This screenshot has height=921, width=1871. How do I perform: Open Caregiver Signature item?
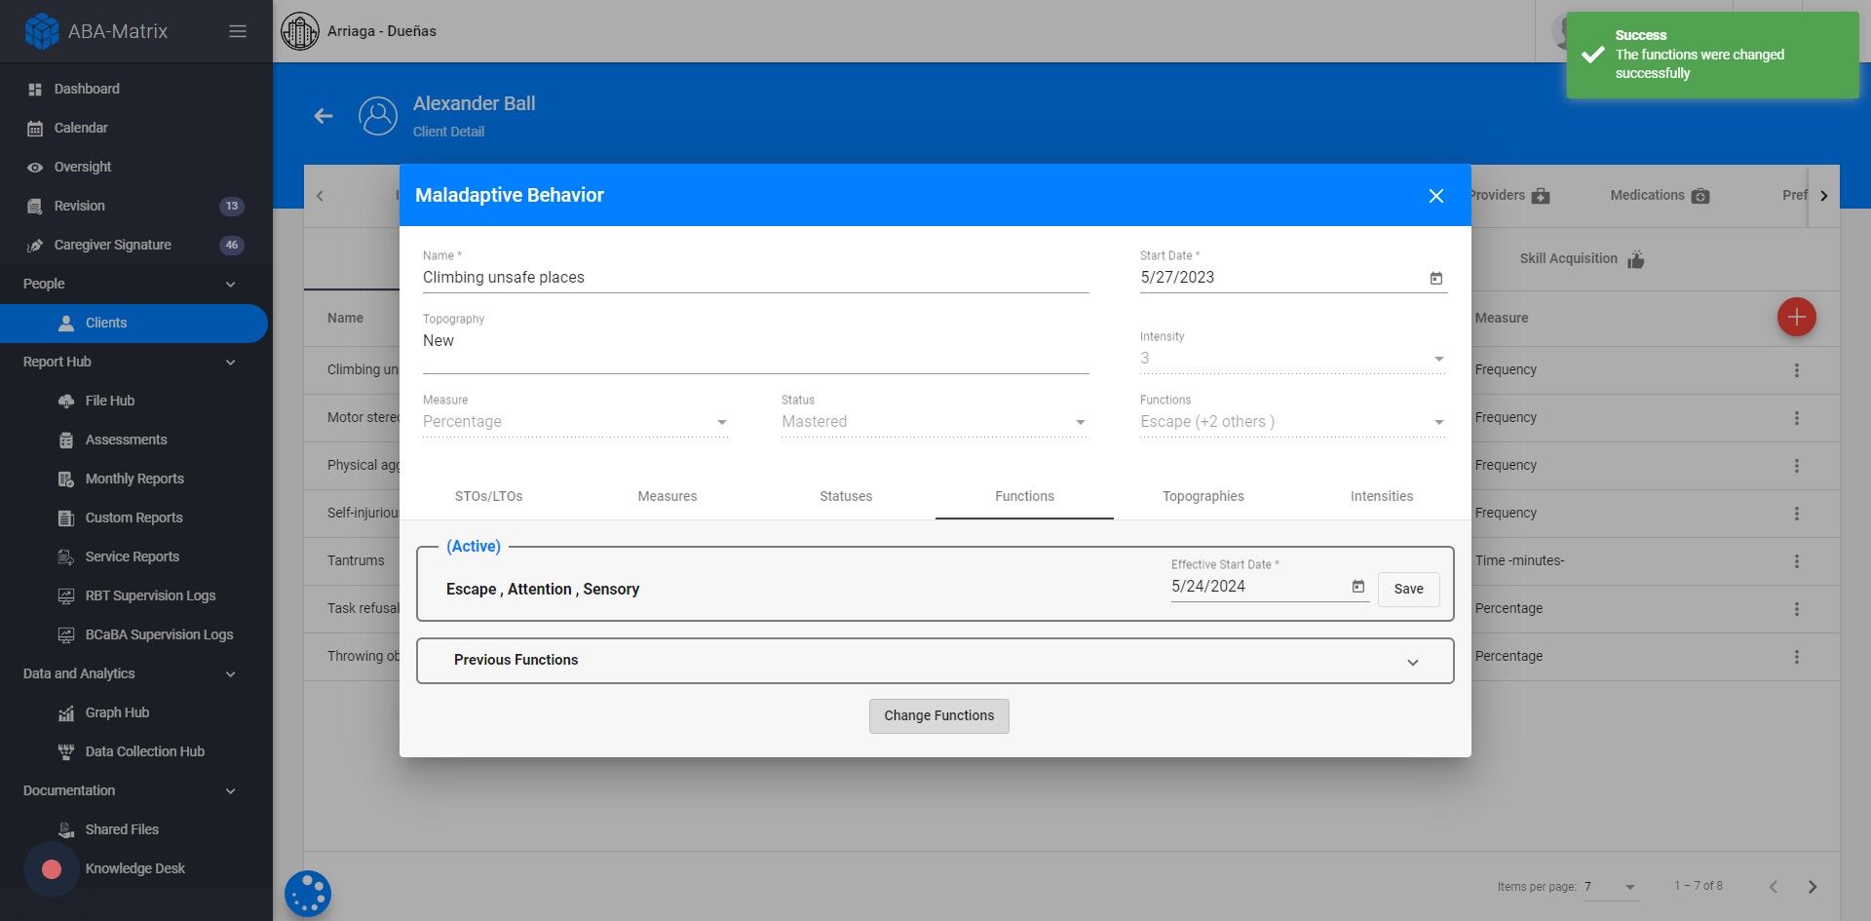tap(134, 245)
